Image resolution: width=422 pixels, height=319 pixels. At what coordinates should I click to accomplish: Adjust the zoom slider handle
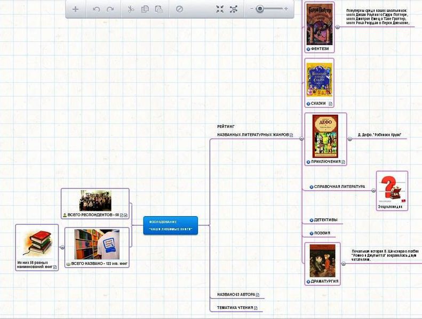[x=260, y=9]
